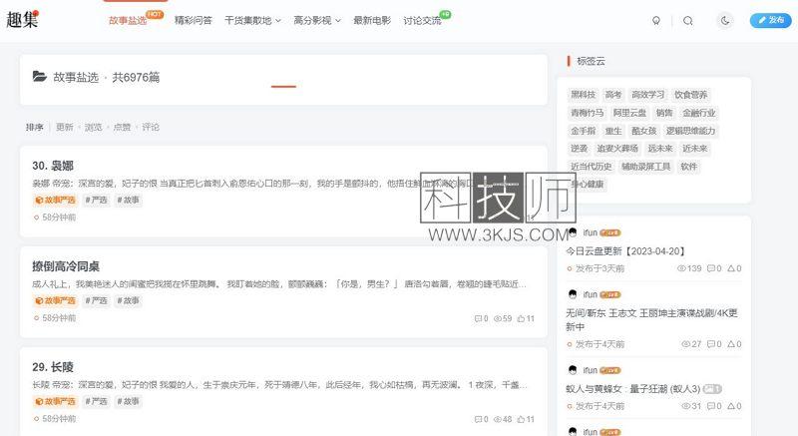Select the 阿里云盘 tag
The width and height of the screenshot is (798, 436).
coord(629,113)
